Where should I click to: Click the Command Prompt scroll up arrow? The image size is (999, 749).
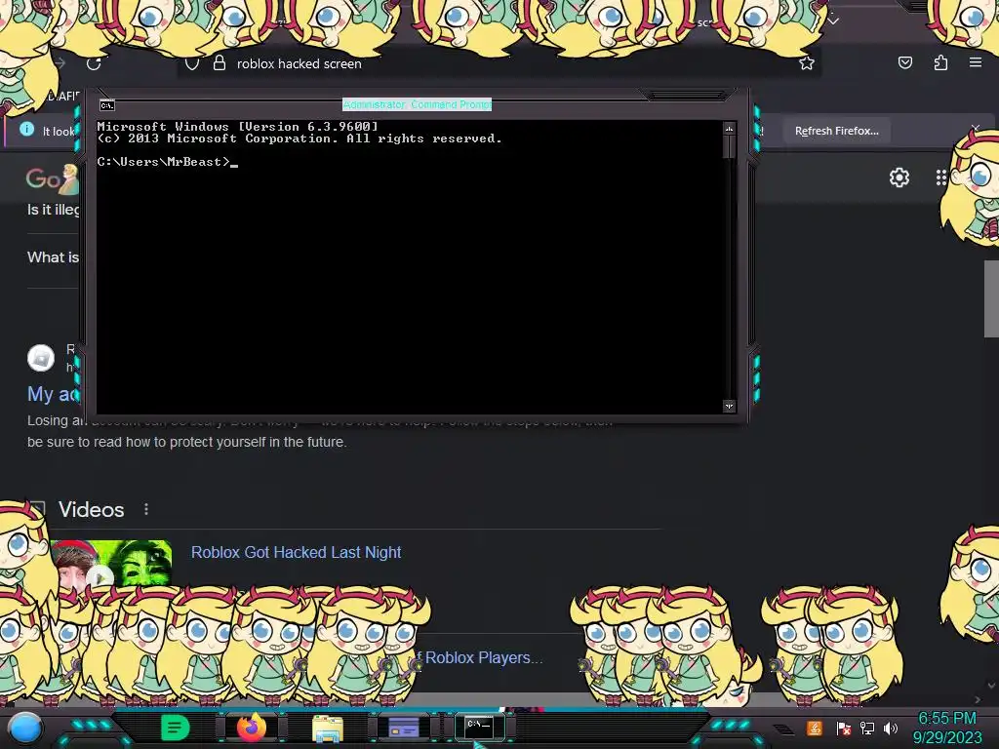pos(729,130)
